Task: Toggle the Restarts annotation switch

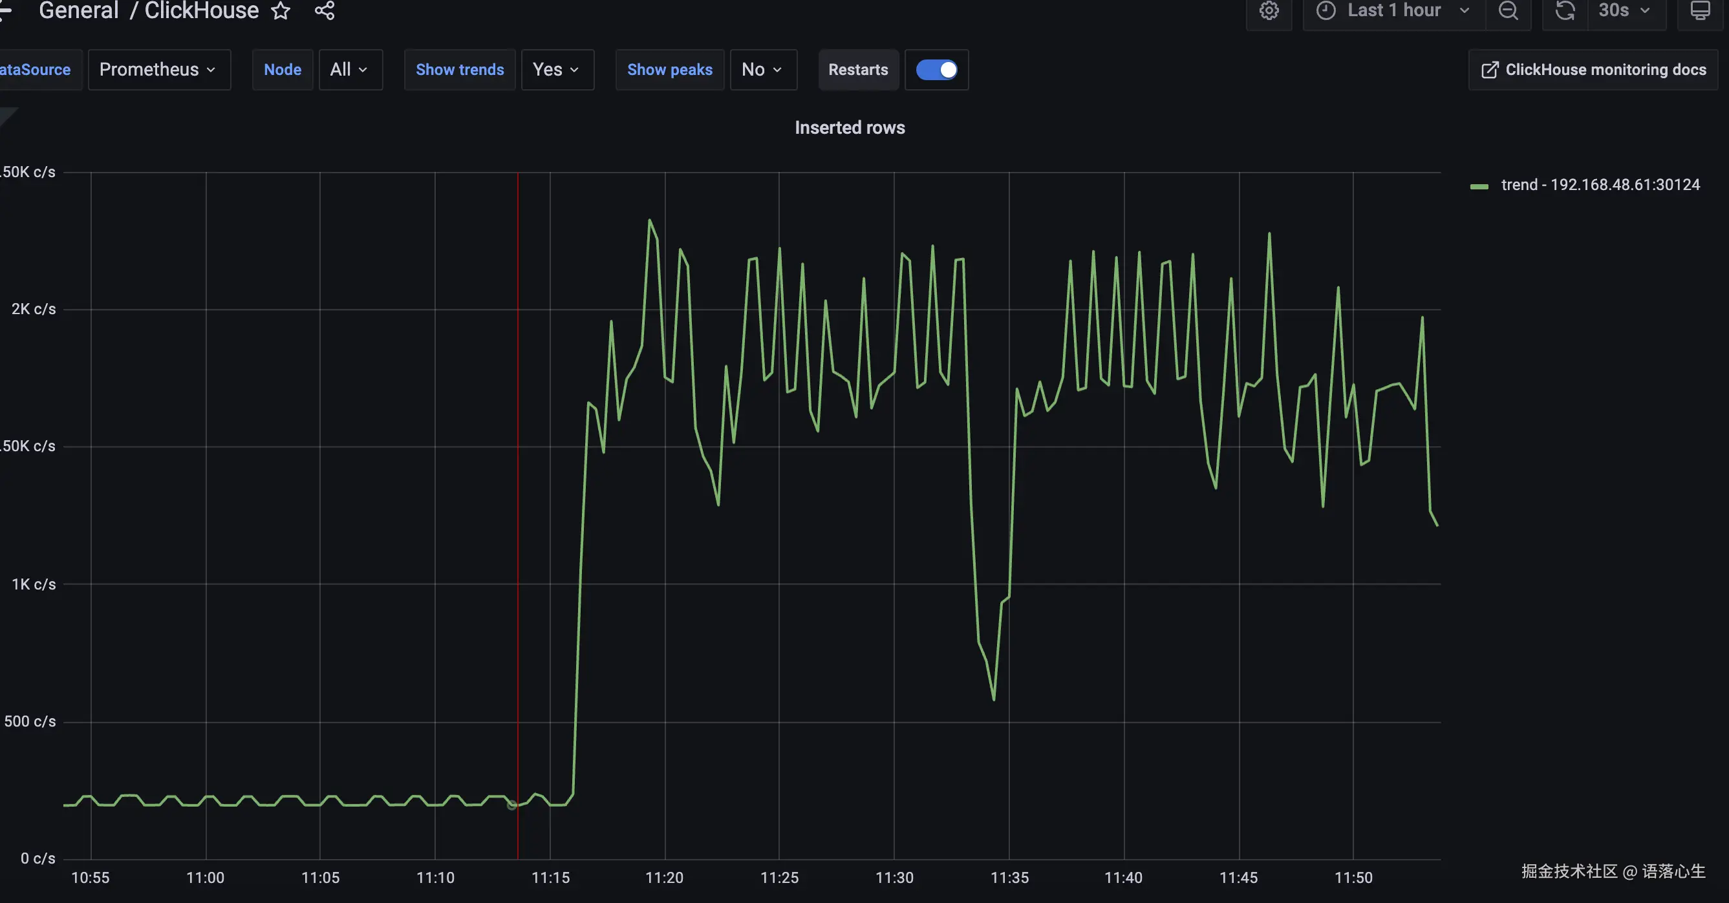Action: pos(936,70)
